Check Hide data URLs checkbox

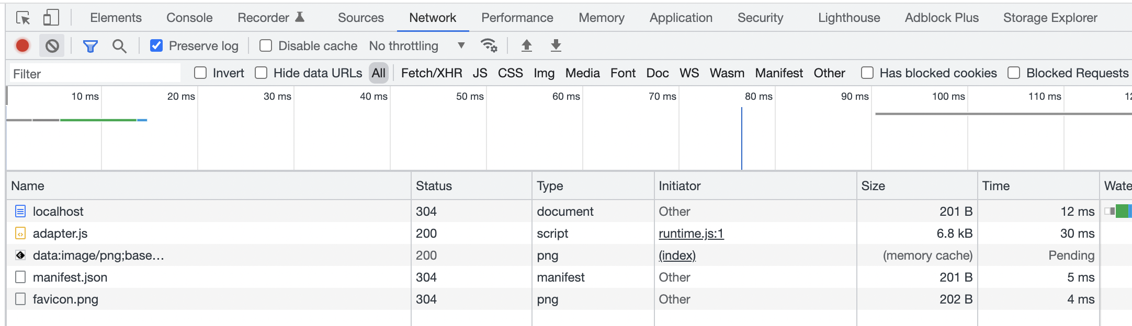click(x=261, y=73)
